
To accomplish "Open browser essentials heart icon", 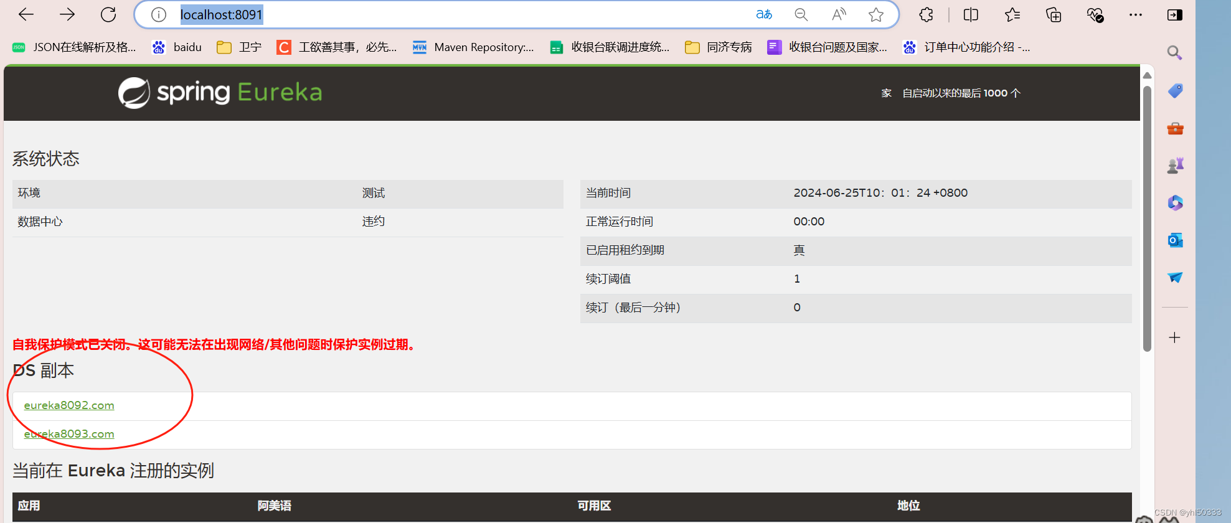I will (1095, 14).
